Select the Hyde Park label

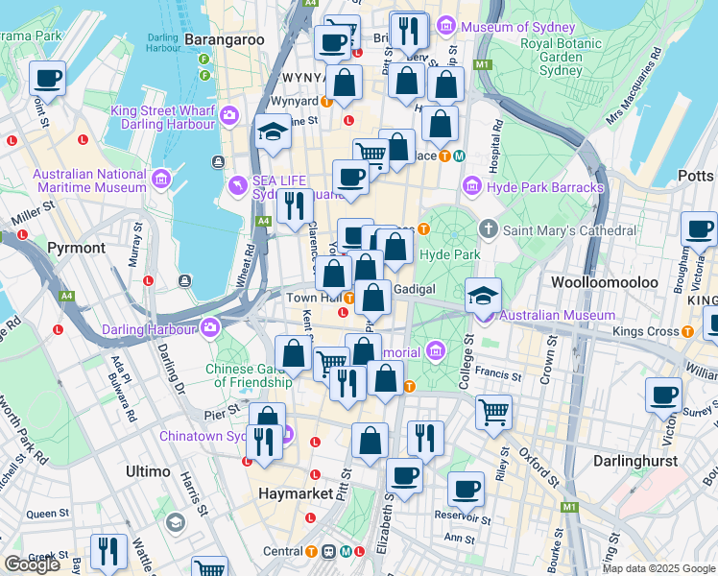[449, 254]
